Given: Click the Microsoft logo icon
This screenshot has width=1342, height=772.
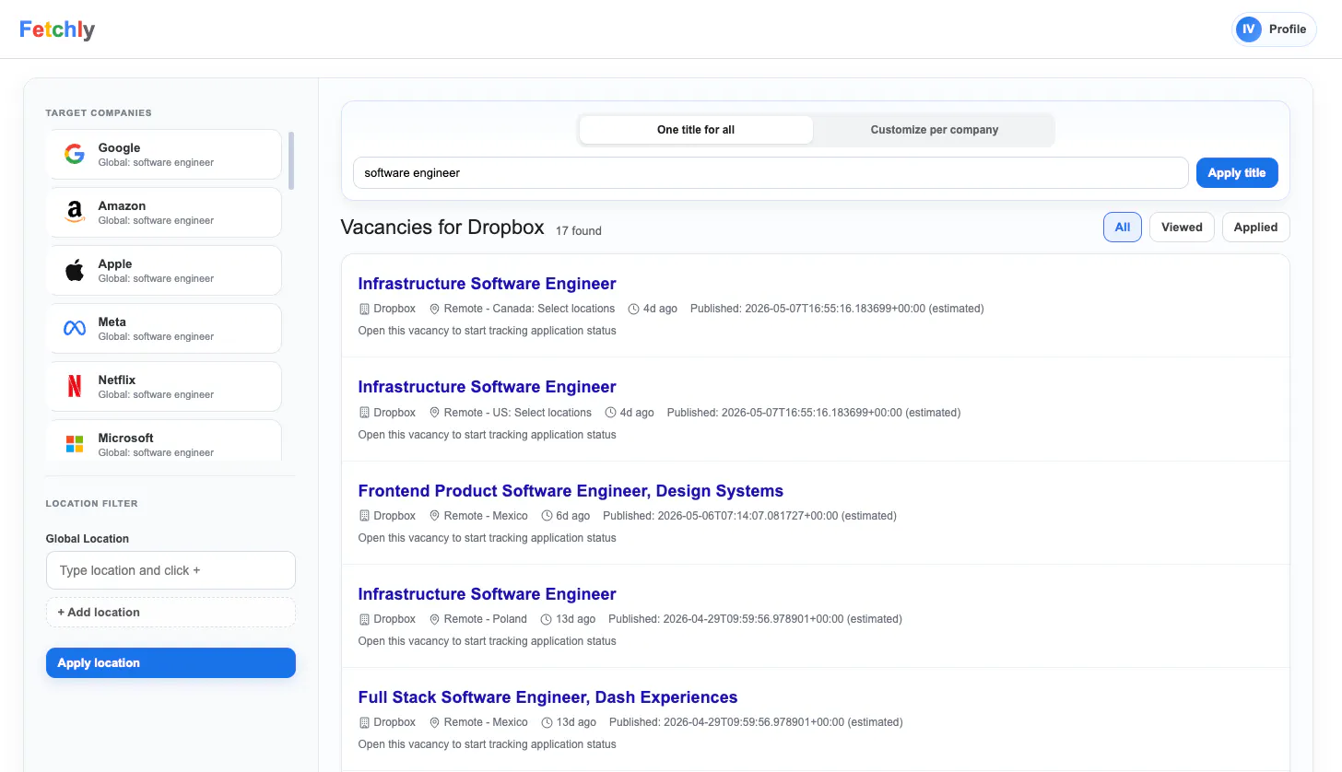Looking at the screenshot, I should point(75,444).
